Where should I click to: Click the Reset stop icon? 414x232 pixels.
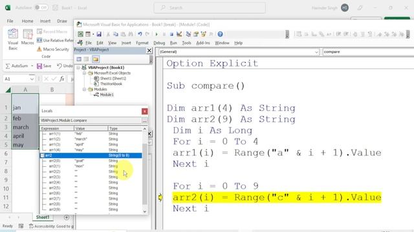[x=171, y=34]
